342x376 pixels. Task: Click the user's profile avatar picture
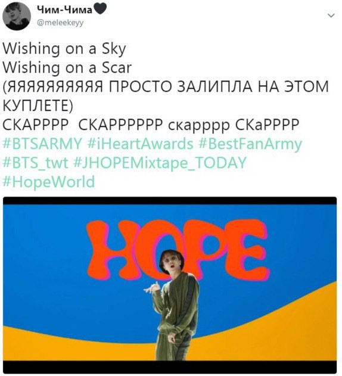[17, 16]
